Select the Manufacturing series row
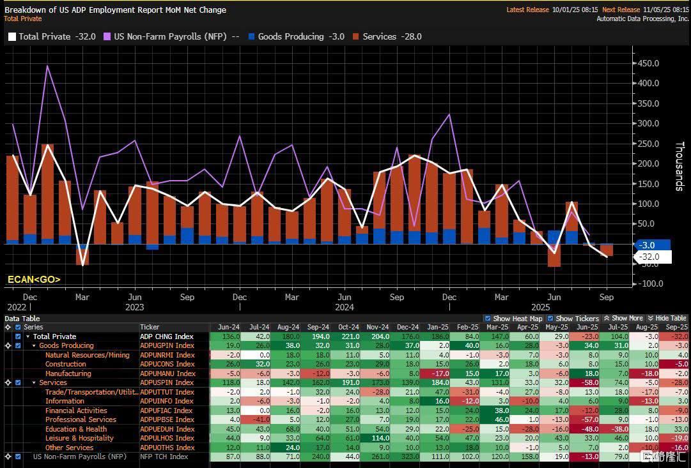This screenshot has width=691, height=468. click(68, 374)
